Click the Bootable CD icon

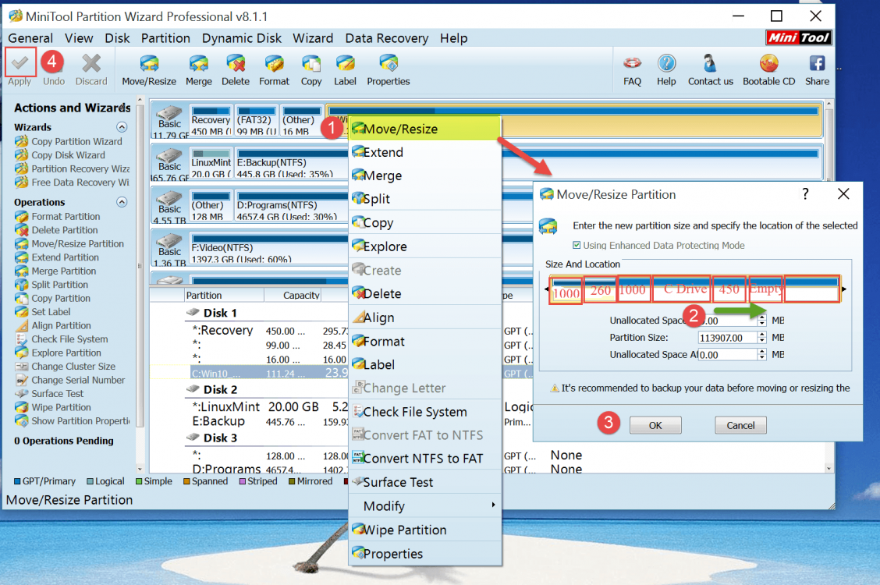[769, 63]
